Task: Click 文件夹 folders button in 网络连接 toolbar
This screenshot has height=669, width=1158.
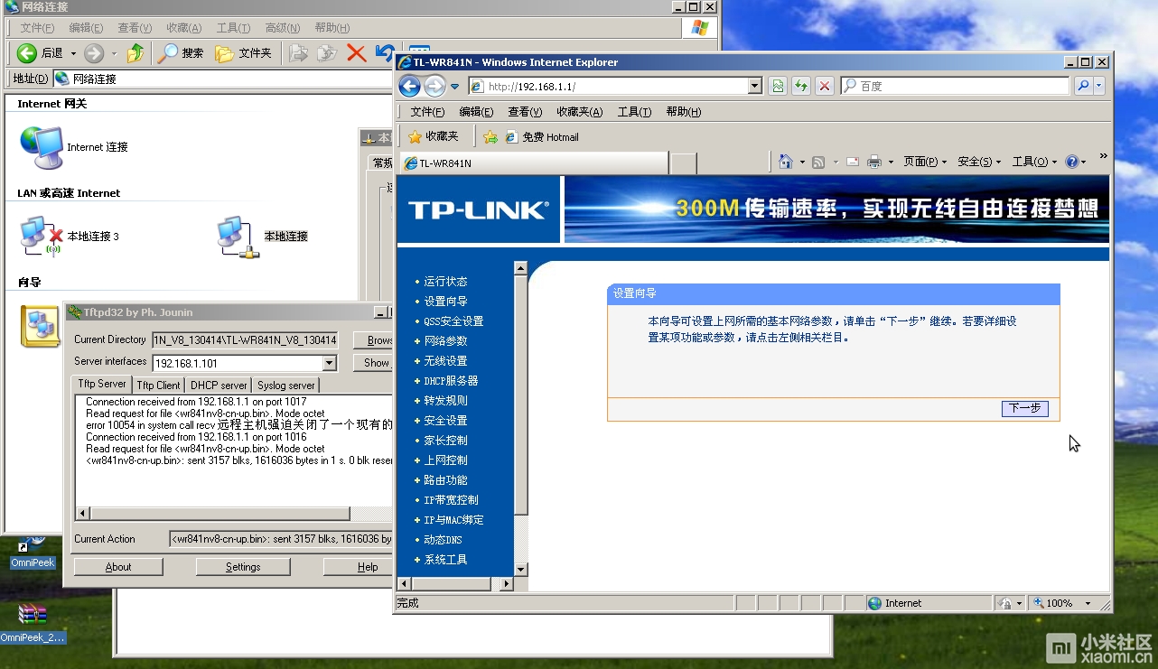Action: pos(244,53)
